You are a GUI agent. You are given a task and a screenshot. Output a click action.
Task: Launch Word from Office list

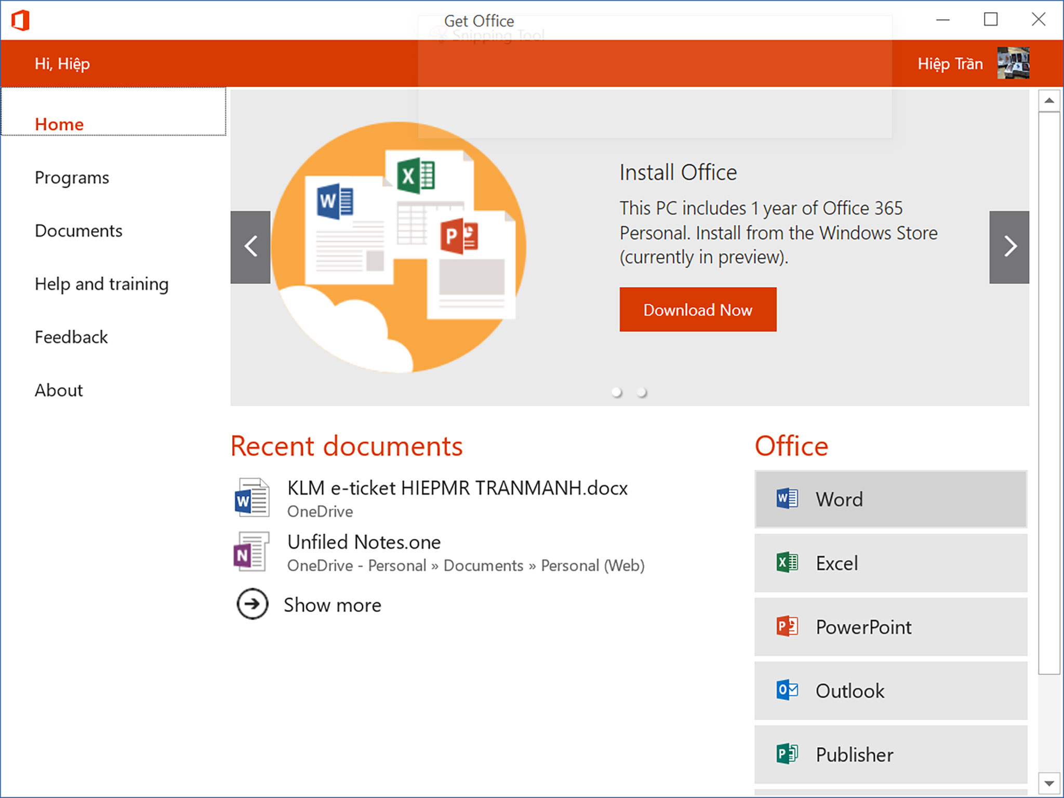[x=890, y=499]
